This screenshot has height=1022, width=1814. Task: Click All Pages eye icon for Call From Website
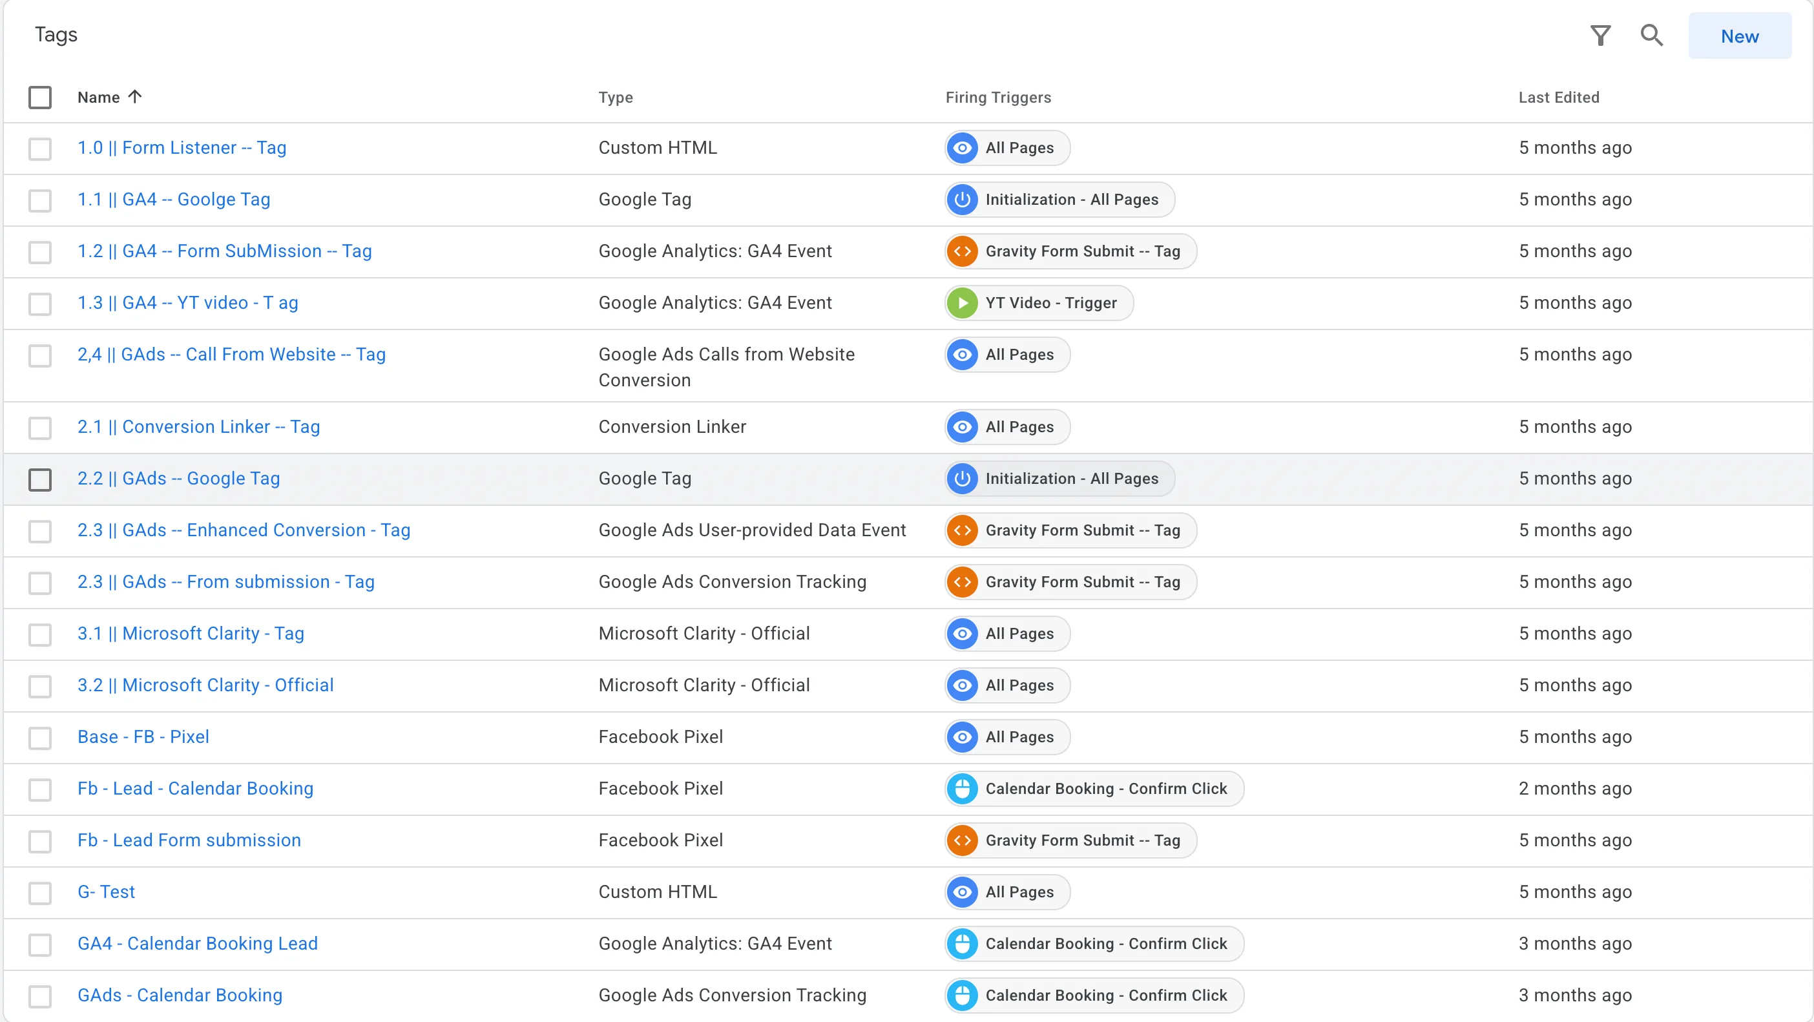[x=962, y=354]
